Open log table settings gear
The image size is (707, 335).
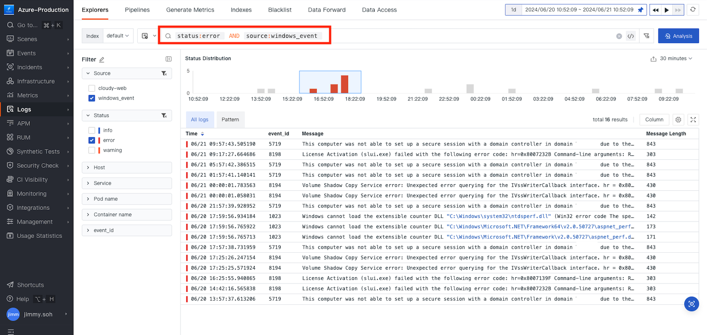tap(678, 120)
